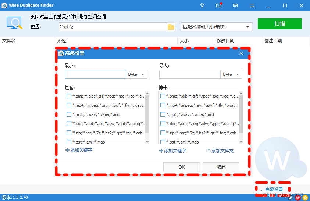Click 添加关键字 under the 包含 list
The image size is (310, 201).
tap(79, 150)
